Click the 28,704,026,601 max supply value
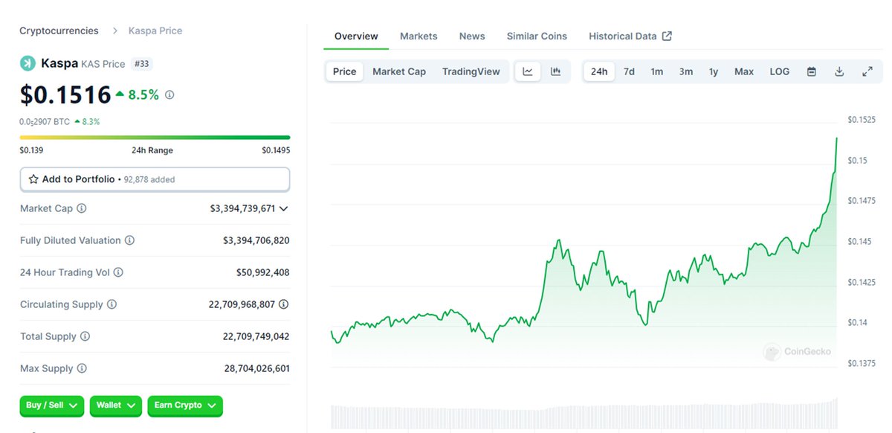Image resolution: width=892 pixels, height=433 pixels. point(257,368)
